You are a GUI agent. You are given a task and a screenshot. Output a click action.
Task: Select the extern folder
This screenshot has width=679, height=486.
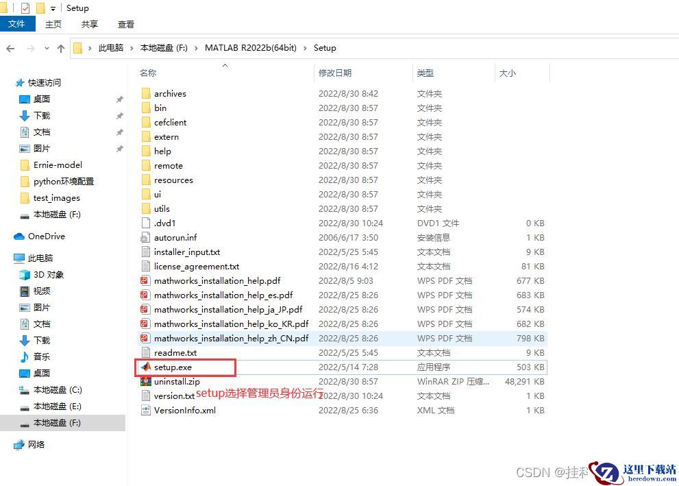166,137
